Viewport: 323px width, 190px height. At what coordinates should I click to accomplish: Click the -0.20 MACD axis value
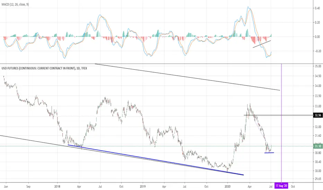(317, 51)
